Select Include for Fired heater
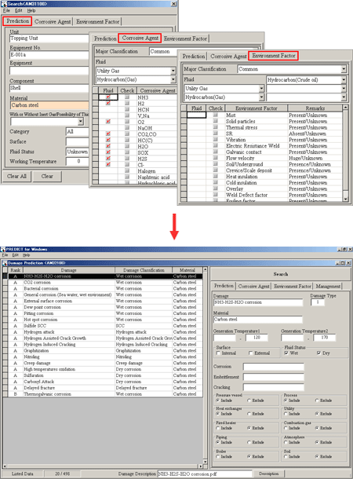353x479 pixels. pos(218,428)
